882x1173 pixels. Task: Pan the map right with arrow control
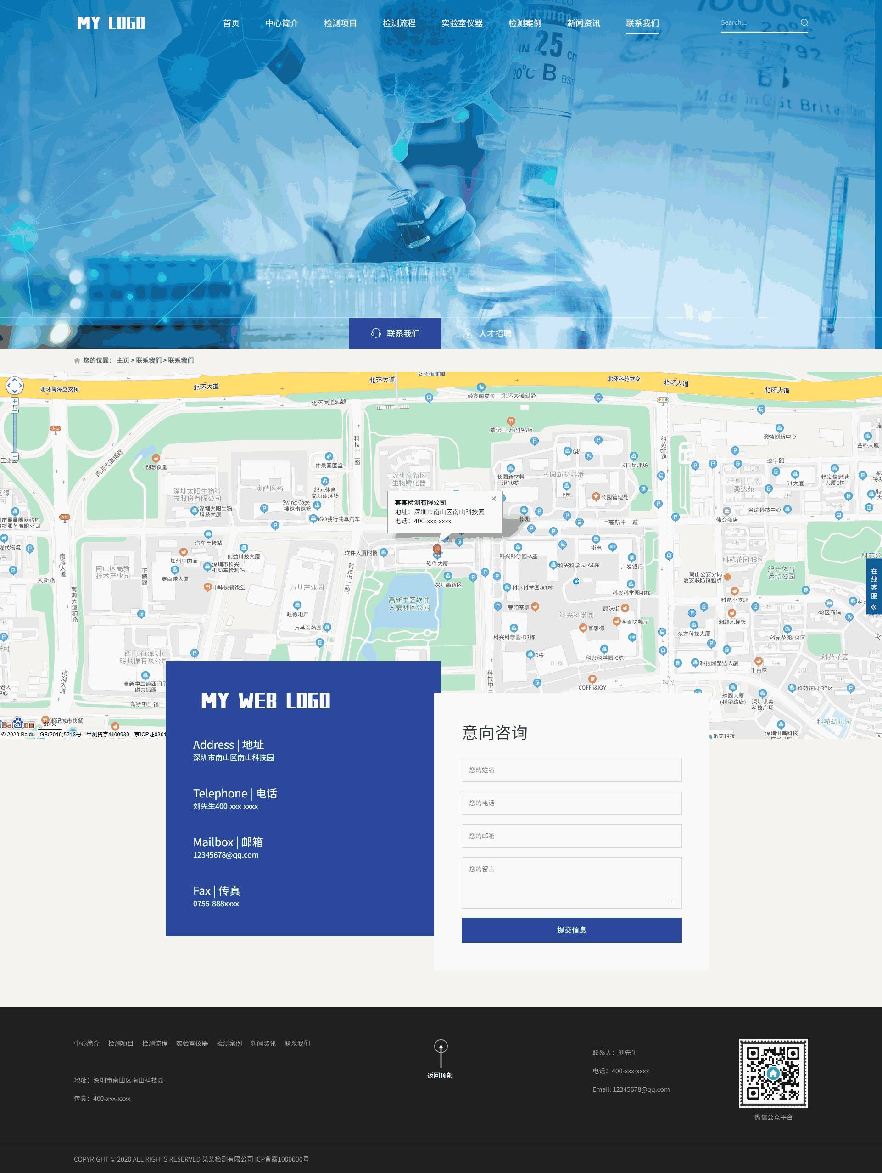[x=21, y=386]
